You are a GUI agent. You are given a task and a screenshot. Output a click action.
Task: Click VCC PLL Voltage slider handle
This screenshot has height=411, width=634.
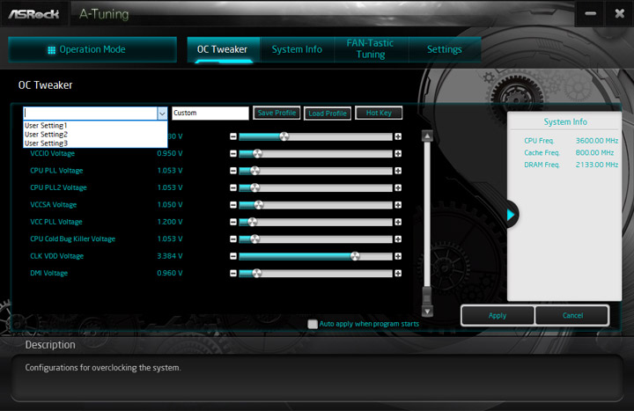point(252,222)
